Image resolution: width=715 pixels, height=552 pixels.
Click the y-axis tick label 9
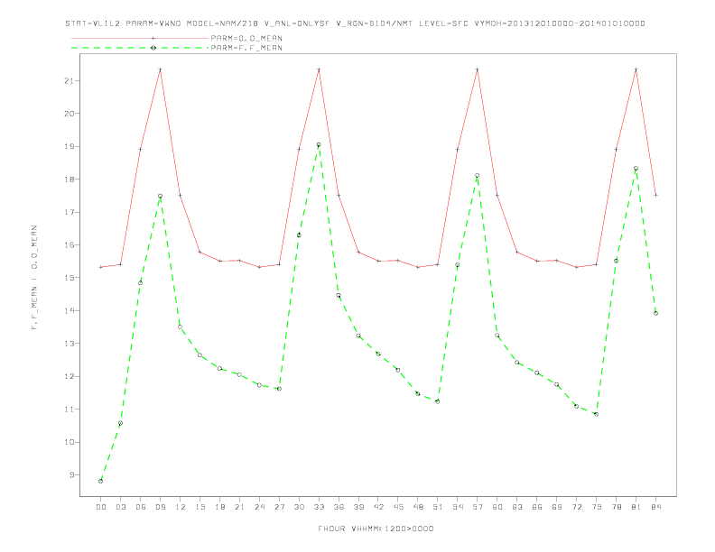pos(71,475)
